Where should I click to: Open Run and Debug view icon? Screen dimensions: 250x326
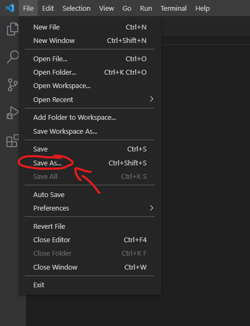tap(12, 113)
